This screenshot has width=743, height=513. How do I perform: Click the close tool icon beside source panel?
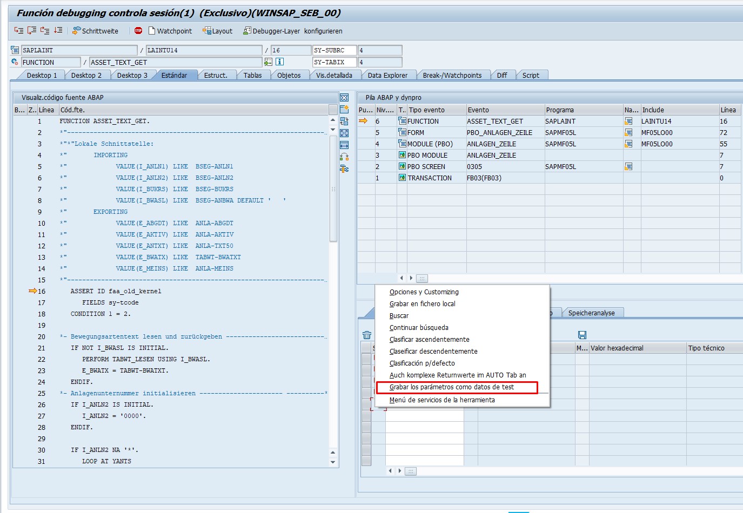point(344,97)
